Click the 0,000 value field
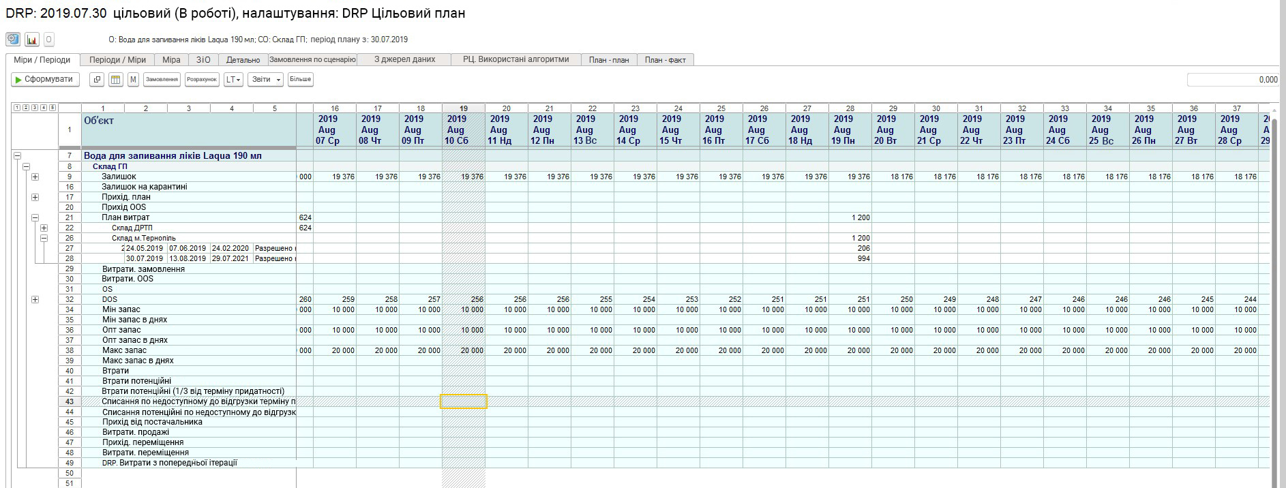 (x=1233, y=80)
